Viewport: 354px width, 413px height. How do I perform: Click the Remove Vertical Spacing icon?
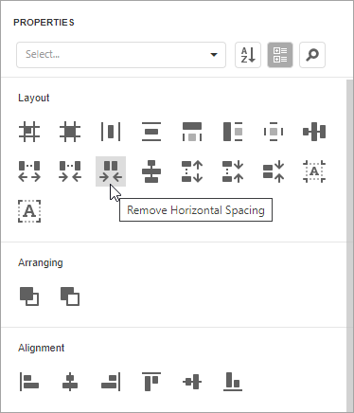pos(274,171)
